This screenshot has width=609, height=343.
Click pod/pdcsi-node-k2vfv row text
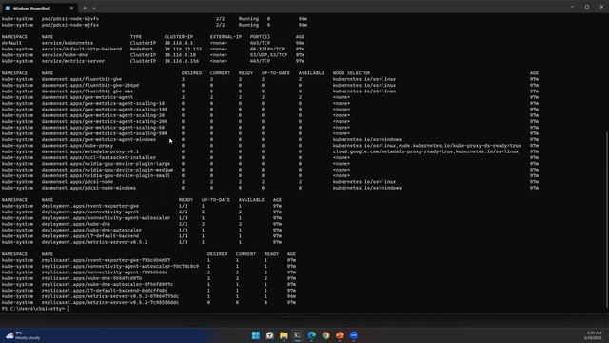coord(70,19)
